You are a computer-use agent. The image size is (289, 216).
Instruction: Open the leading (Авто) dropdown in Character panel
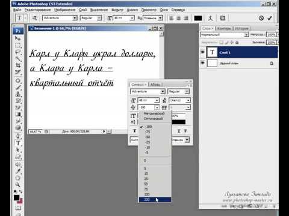(x=188, y=100)
